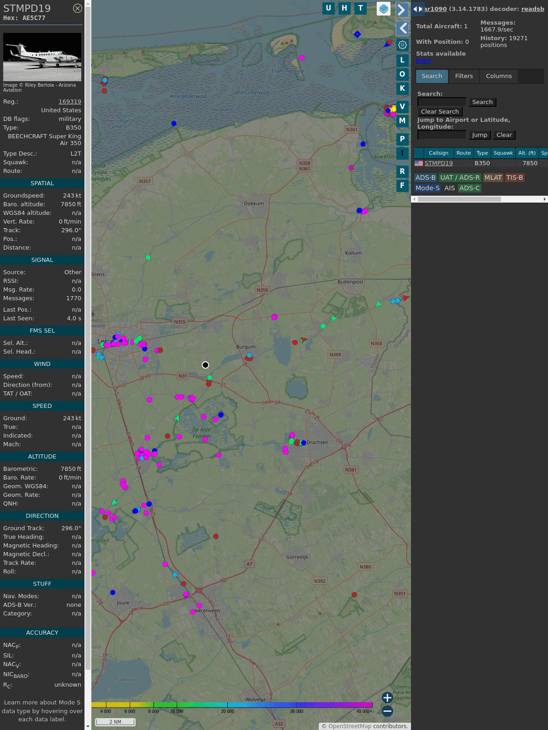Screen dimensions: 548x730
Task: Select the black-circled aircraft marker on the map
Action: click(x=205, y=365)
